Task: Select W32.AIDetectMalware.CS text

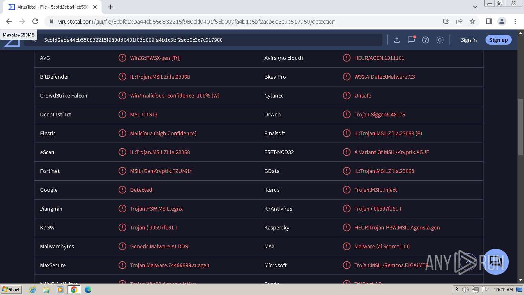Action: point(384,77)
